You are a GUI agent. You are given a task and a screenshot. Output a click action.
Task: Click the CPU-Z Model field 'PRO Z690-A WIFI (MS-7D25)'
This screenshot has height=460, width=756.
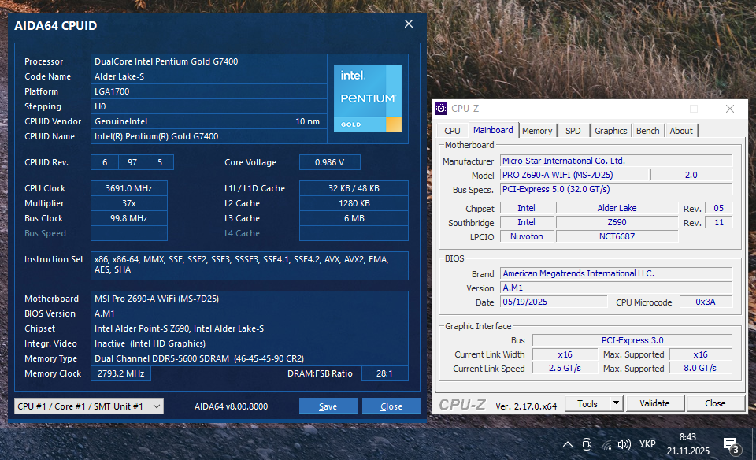pos(574,175)
